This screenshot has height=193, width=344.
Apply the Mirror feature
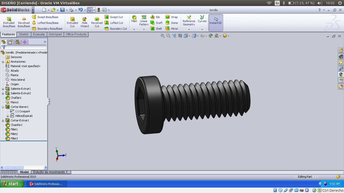tap(172, 29)
